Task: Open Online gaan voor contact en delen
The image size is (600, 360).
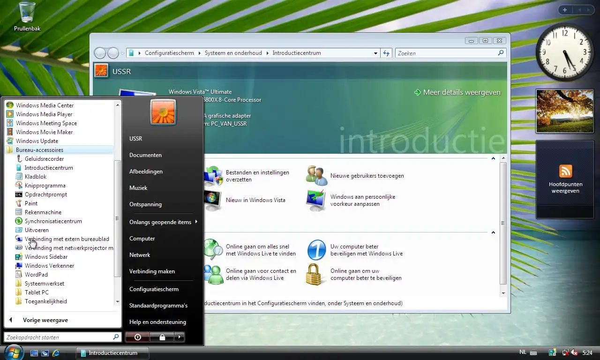Action: tap(250, 274)
